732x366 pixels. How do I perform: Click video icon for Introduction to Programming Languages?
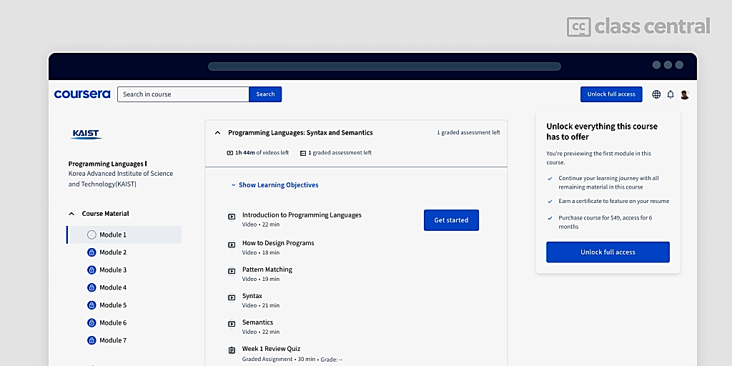tap(231, 217)
